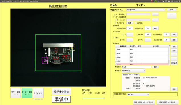Open the PNG保存 image format dropdown
Viewport: 181px width, 105px height.
(138, 94)
